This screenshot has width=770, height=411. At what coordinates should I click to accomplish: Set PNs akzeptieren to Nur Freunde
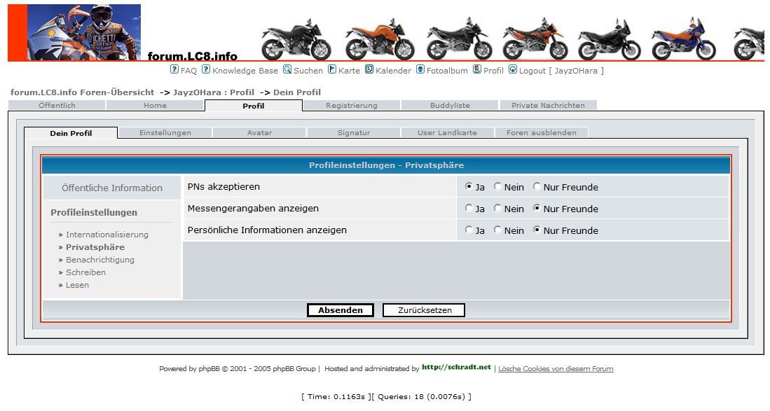tap(537, 187)
